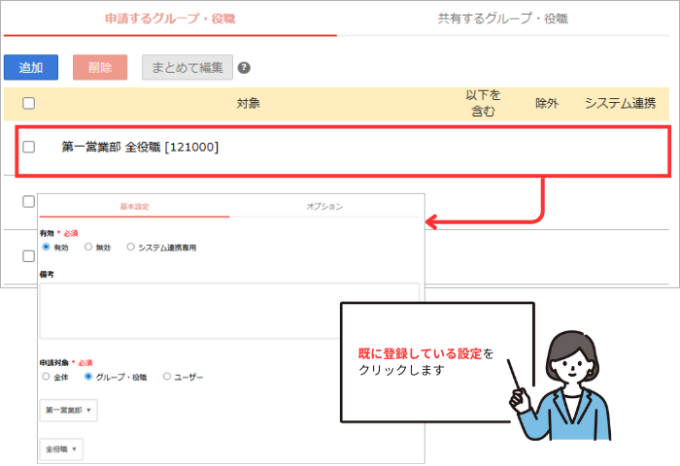
Task: Open the 共有するグループ・役職 tab
Action: pyautogui.click(x=503, y=18)
